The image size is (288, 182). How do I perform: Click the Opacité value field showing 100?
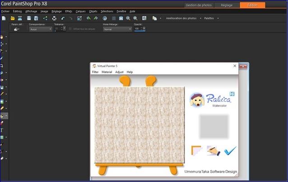(138, 29)
